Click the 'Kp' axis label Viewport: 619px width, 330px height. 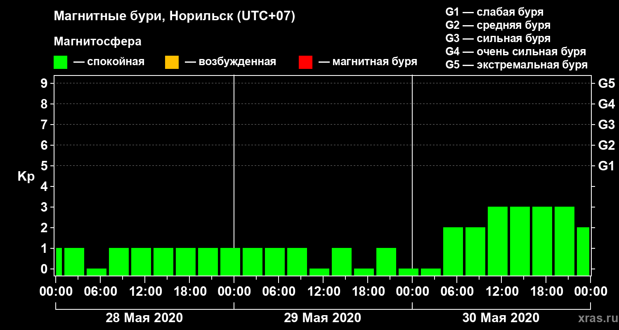coord(26,177)
